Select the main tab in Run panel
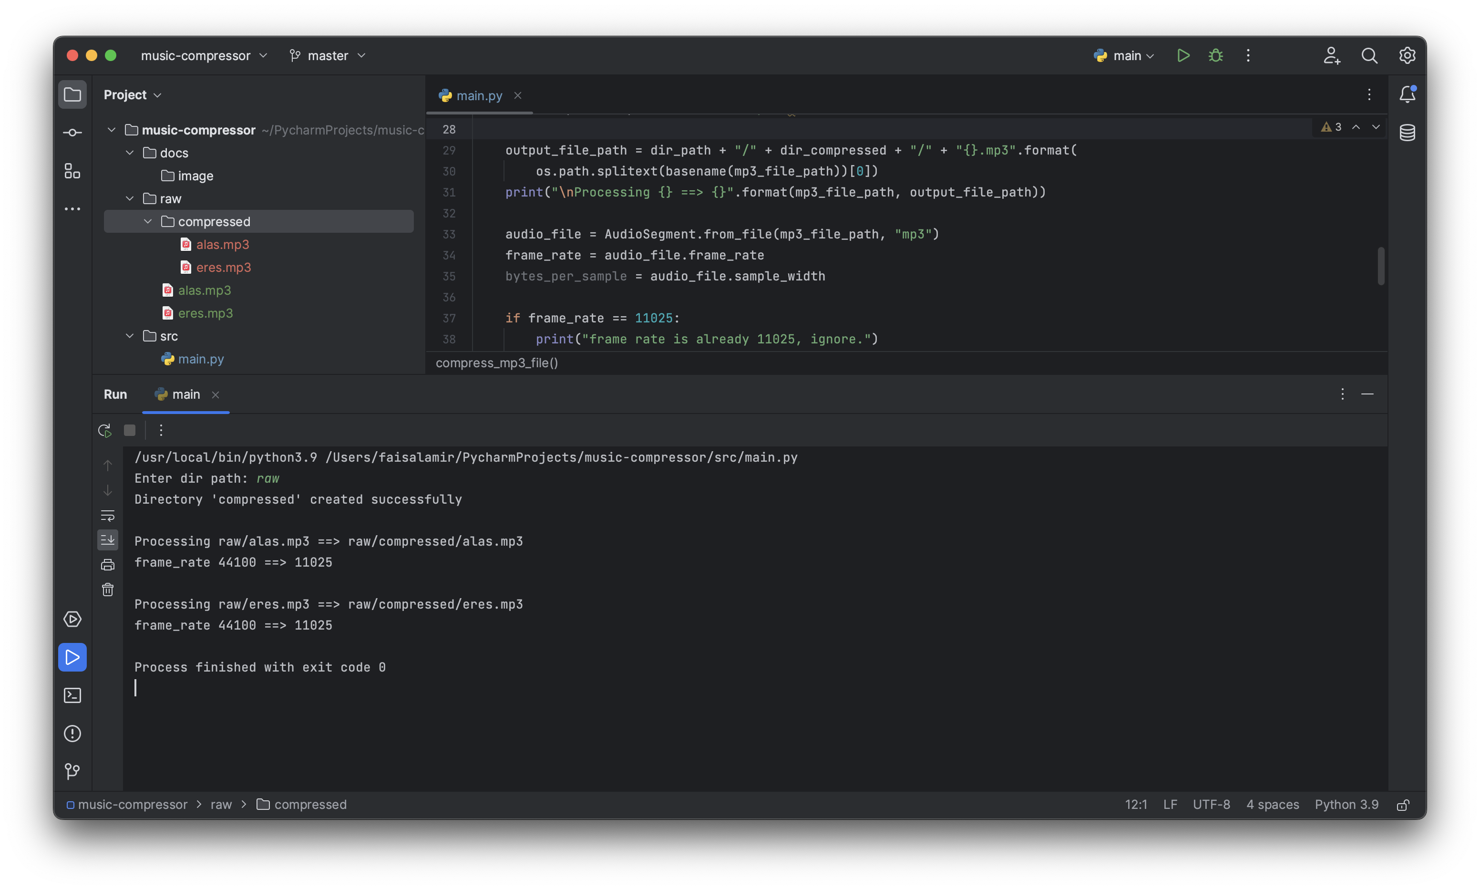 click(x=185, y=394)
